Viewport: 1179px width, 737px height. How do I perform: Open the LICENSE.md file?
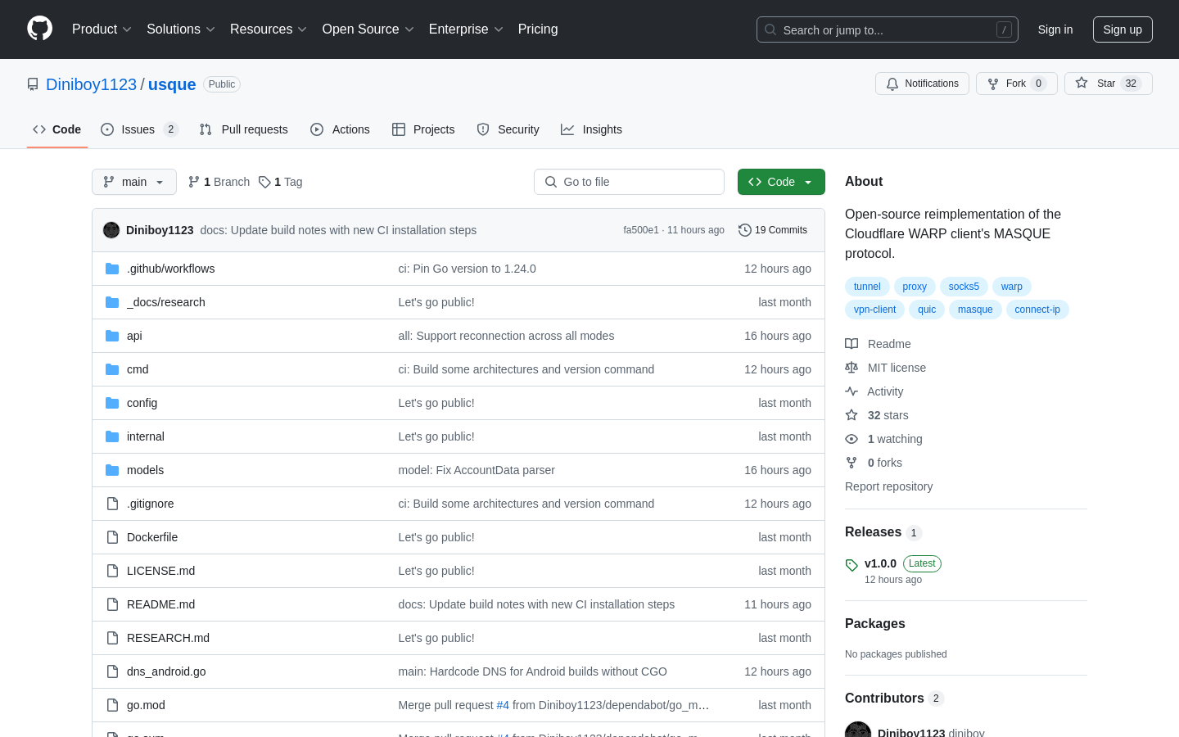(x=160, y=571)
